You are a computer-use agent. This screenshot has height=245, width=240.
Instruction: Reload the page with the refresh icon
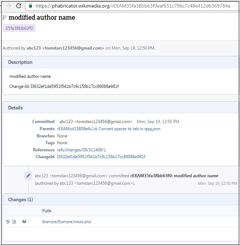pos(19,6)
